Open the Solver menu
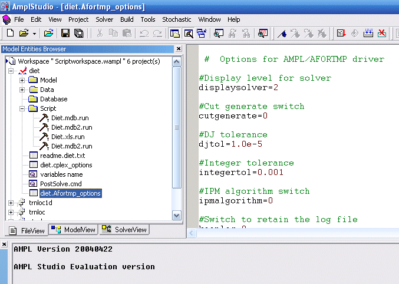Screen dimensions: 399x284 [x=104, y=19]
